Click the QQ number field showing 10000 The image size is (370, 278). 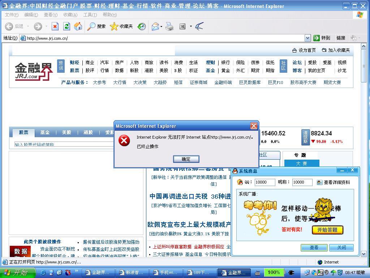pyautogui.click(x=265, y=182)
